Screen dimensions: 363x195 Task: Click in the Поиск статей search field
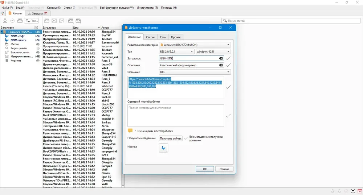(x=291, y=21)
